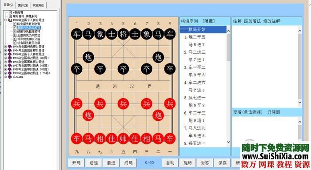Screen dimensions: 311x170
Task: Click 注解 panel scrollbar down arrow
Action: tap(300, 103)
